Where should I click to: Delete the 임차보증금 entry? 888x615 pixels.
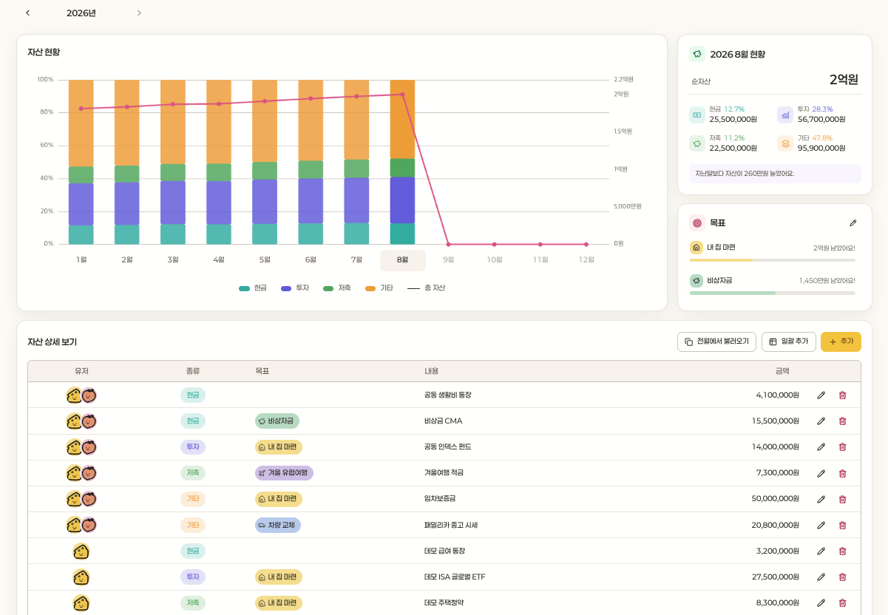point(842,499)
